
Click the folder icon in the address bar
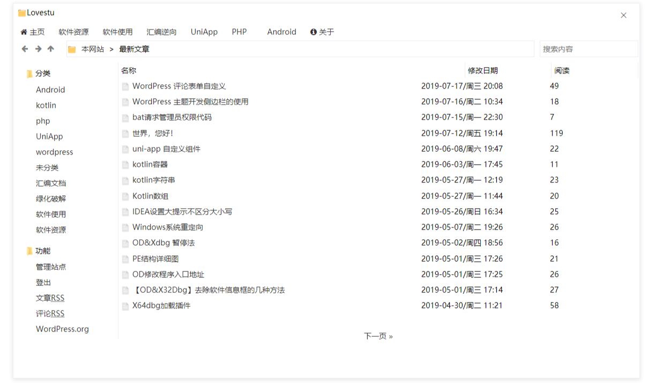[72, 49]
